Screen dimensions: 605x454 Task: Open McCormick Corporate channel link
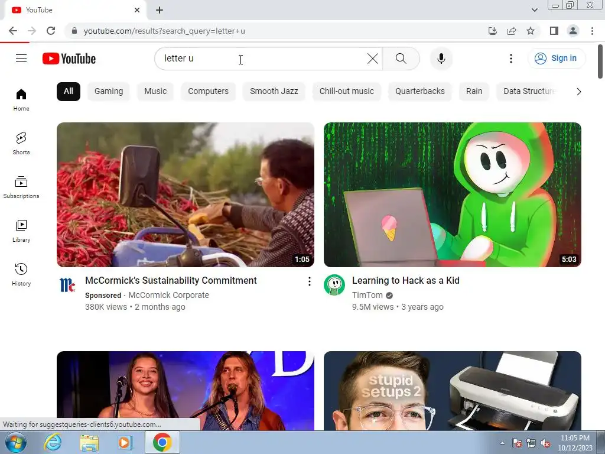click(x=168, y=295)
